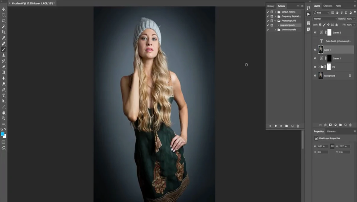Select the Brush tool

click(4, 49)
